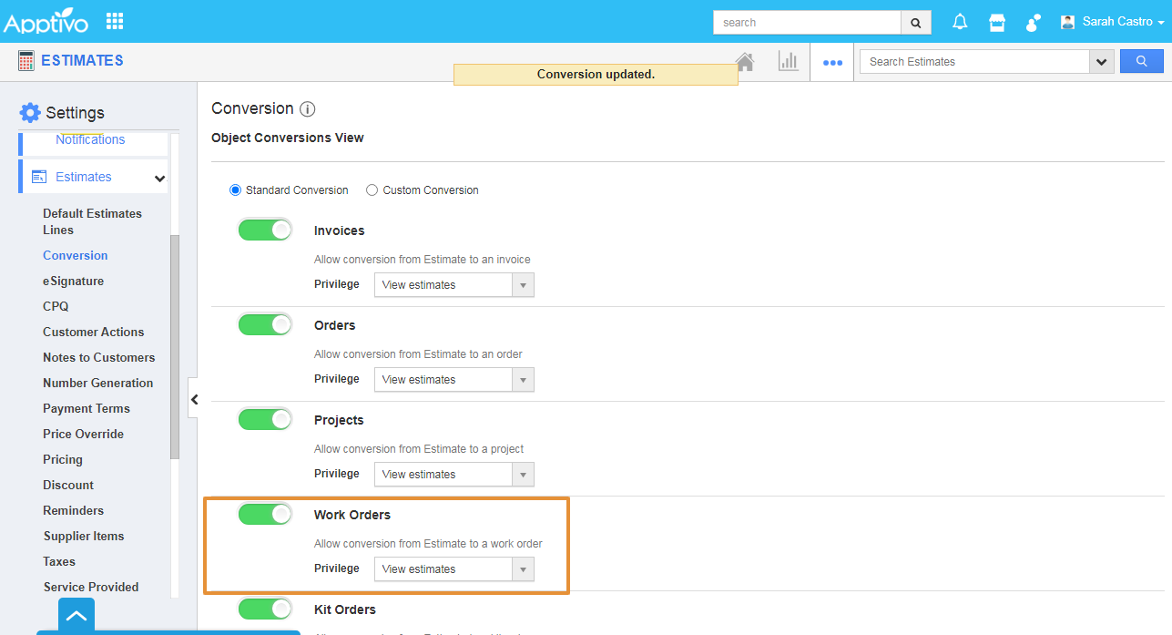
Task: Open the connections icon in the header
Action: pos(1033,23)
